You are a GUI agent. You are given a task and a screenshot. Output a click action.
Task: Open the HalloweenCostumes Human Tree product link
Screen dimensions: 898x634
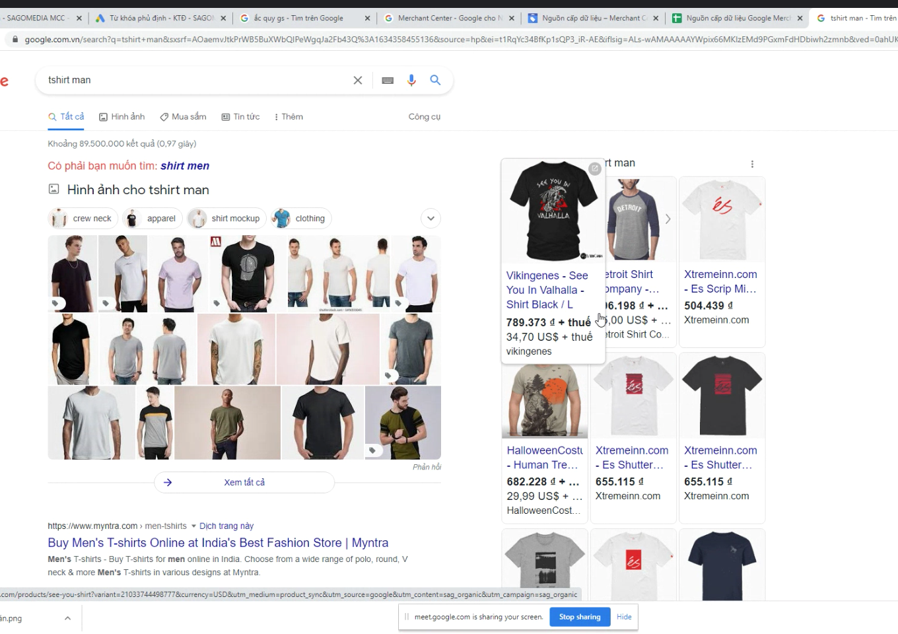click(x=545, y=458)
